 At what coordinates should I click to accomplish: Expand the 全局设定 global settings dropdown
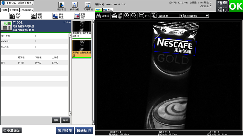[x=27, y=10]
